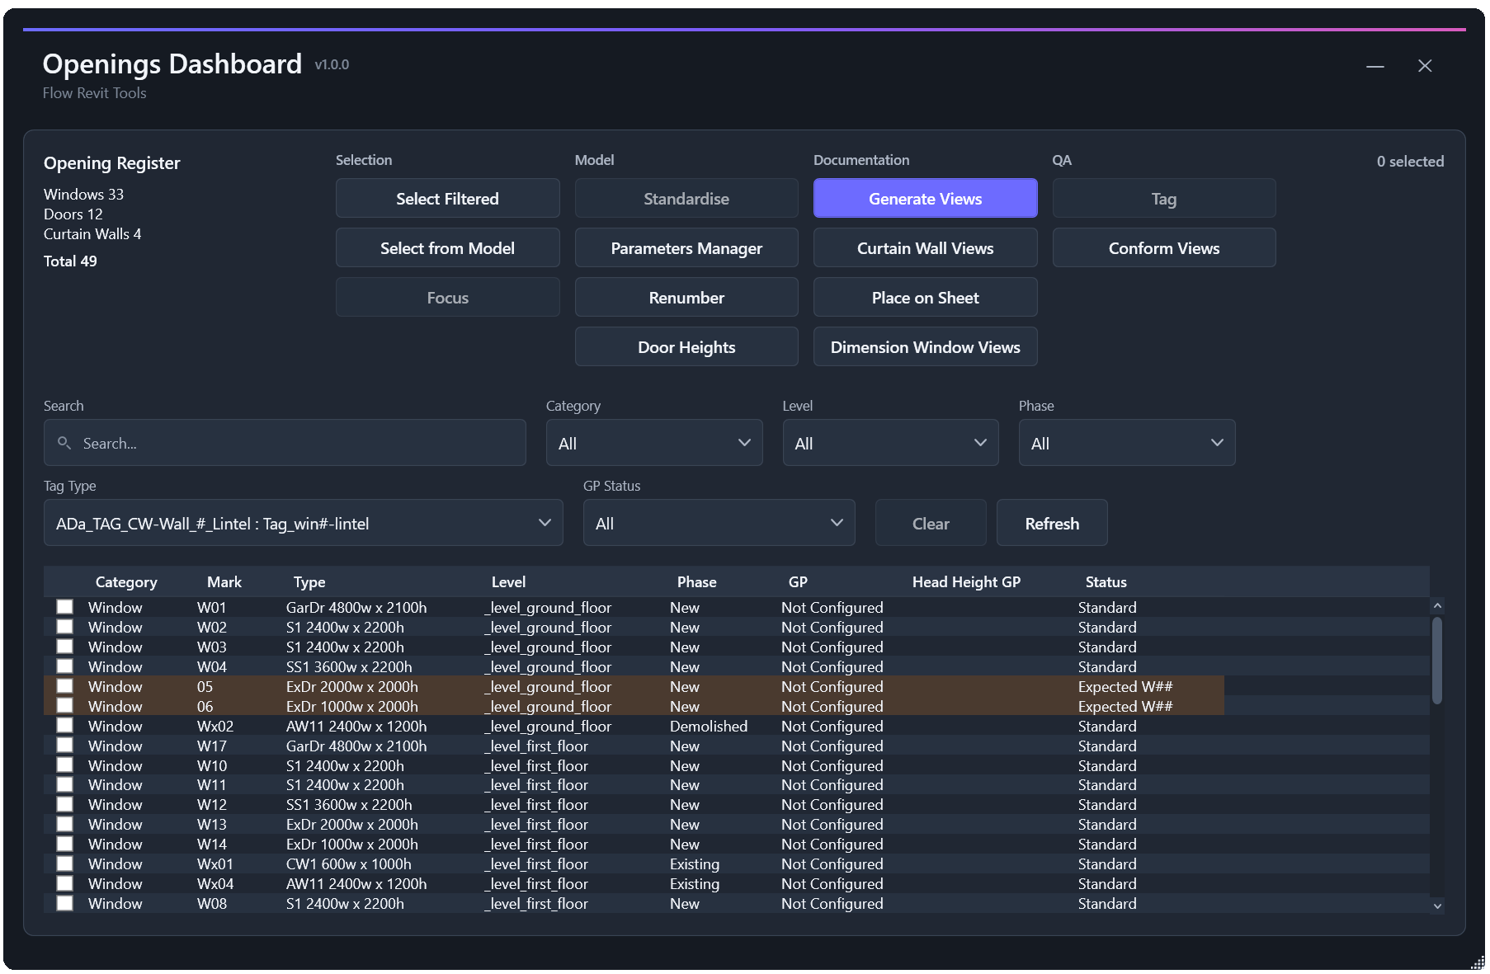Click the window resize grip icon
Viewport: 1490px width, 974px height.
point(1477,962)
